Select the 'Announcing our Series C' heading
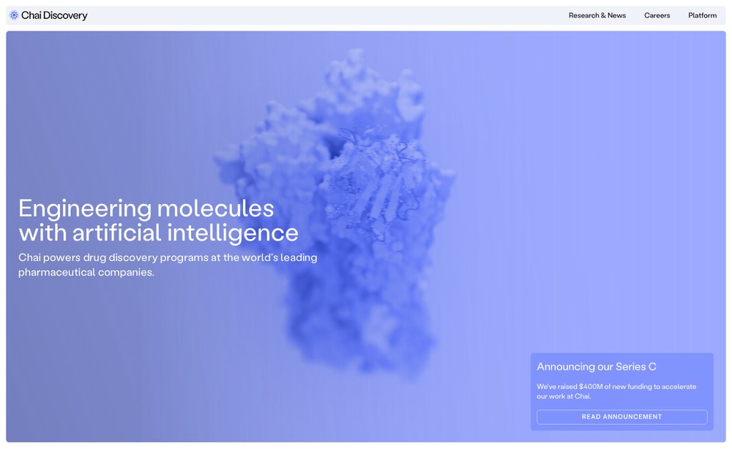Viewport: 732px width, 457px height. point(596,367)
